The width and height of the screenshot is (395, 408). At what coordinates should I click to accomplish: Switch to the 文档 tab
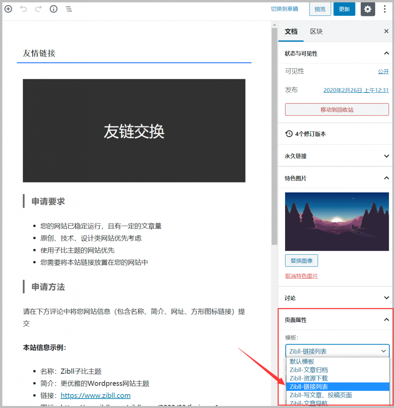pos(291,31)
